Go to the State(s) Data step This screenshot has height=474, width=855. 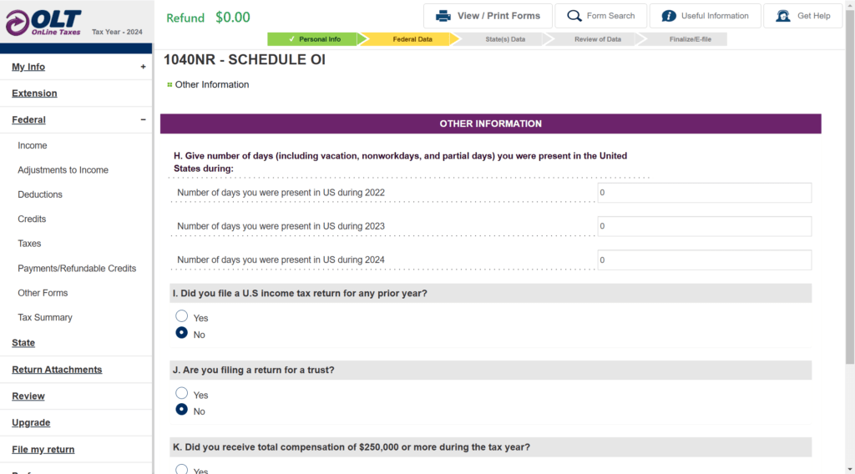(x=501, y=39)
